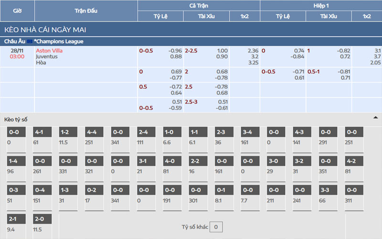Click the Champions League title
This screenshot has width=382, height=239.
pyautogui.click(x=59, y=42)
